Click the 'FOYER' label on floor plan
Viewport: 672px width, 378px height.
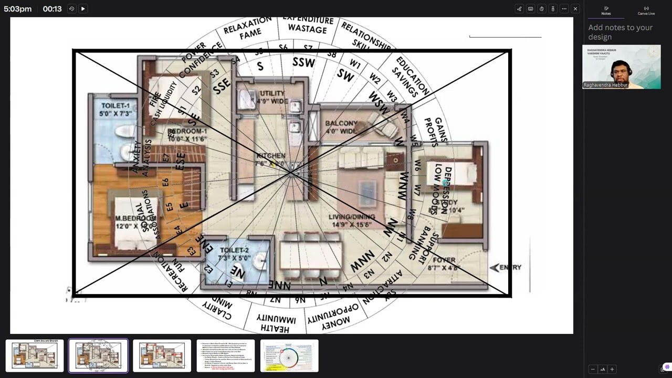tap(444, 260)
